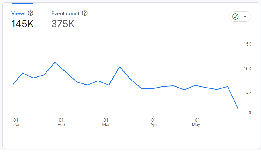
Task: Click the 01 May axis label
Action: [196, 122]
